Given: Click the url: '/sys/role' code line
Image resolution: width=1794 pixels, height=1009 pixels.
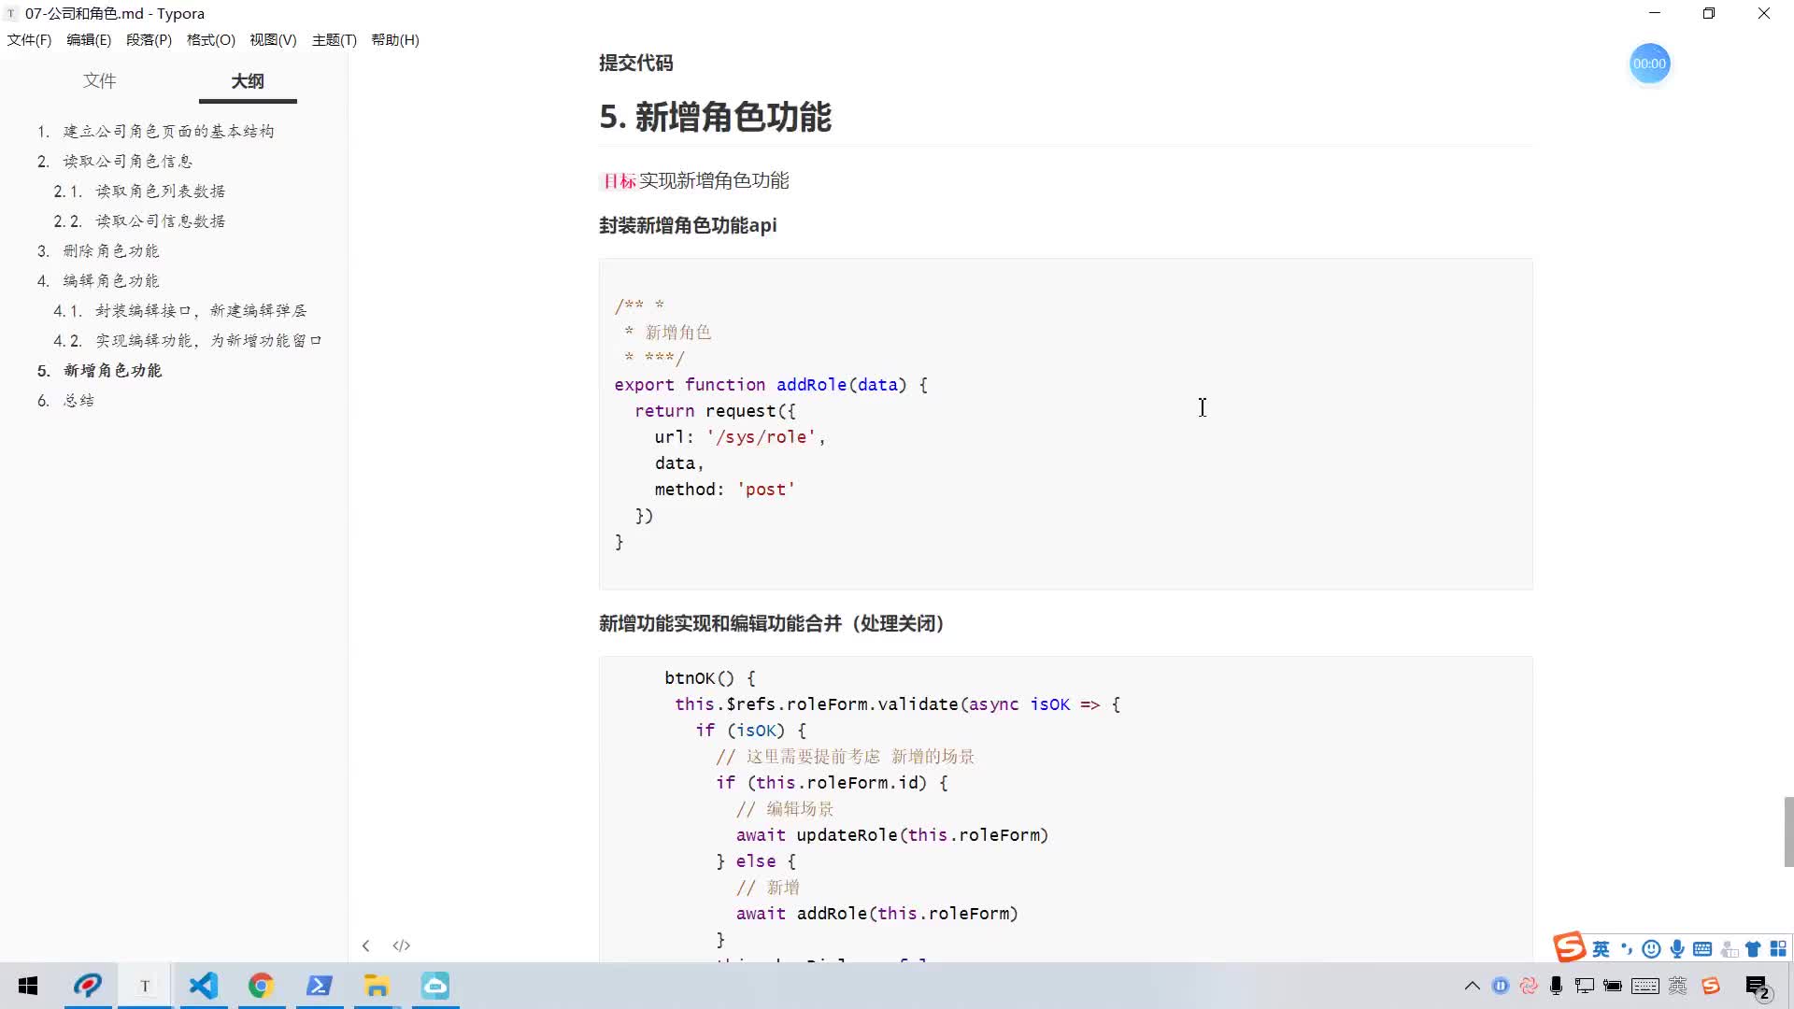Looking at the screenshot, I should point(740,437).
